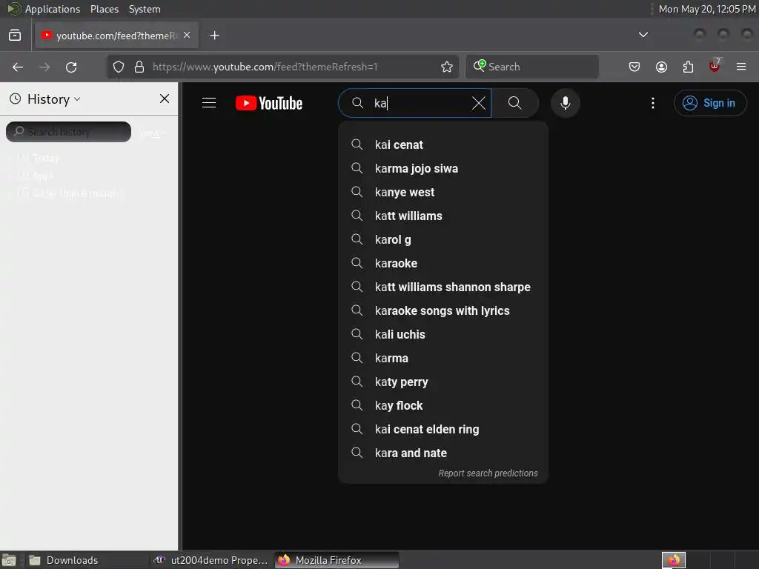The width and height of the screenshot is (759, 569).
Task: Open the sidebar View options dropdown
Action: [x=153, y=133]
